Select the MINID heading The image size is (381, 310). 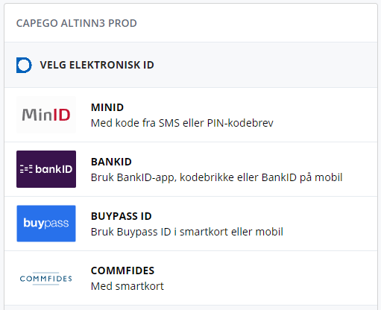pos(107,107)
